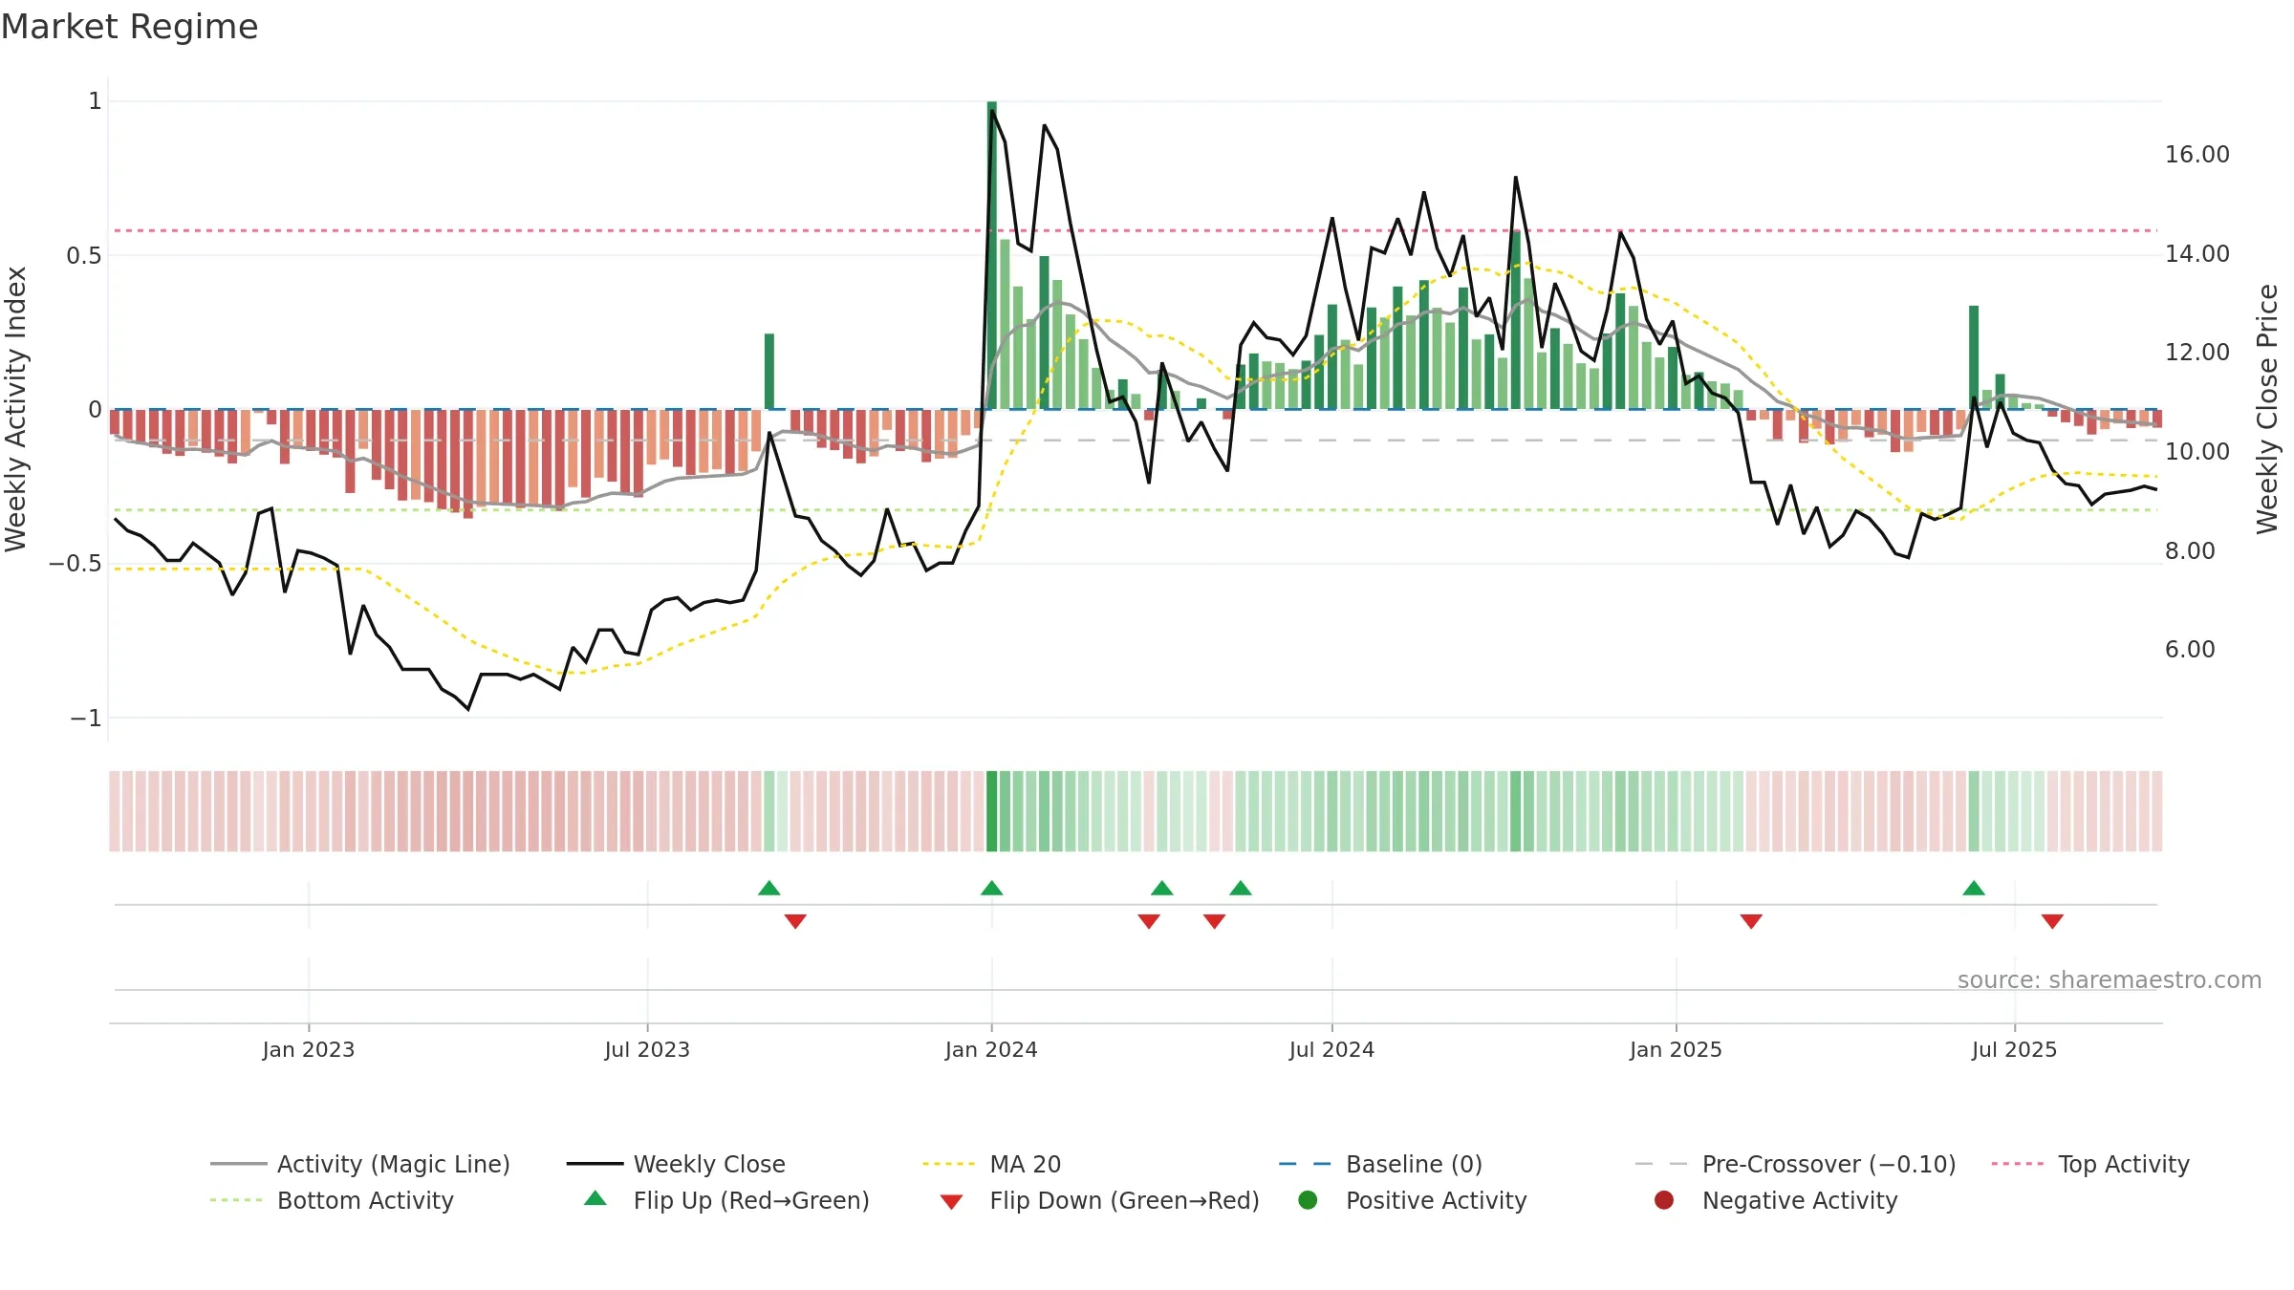Click the red flip-down marker after Jan 2025
This screenshot has height=1290, width=2294.
click(1751, 921)
